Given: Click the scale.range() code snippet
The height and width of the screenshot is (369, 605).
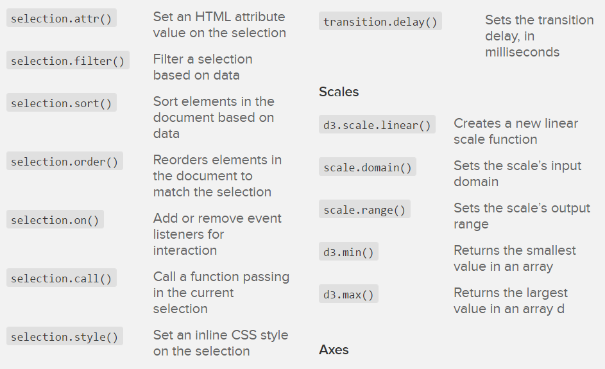Looking at the screenshot, I should coord(364,210).
